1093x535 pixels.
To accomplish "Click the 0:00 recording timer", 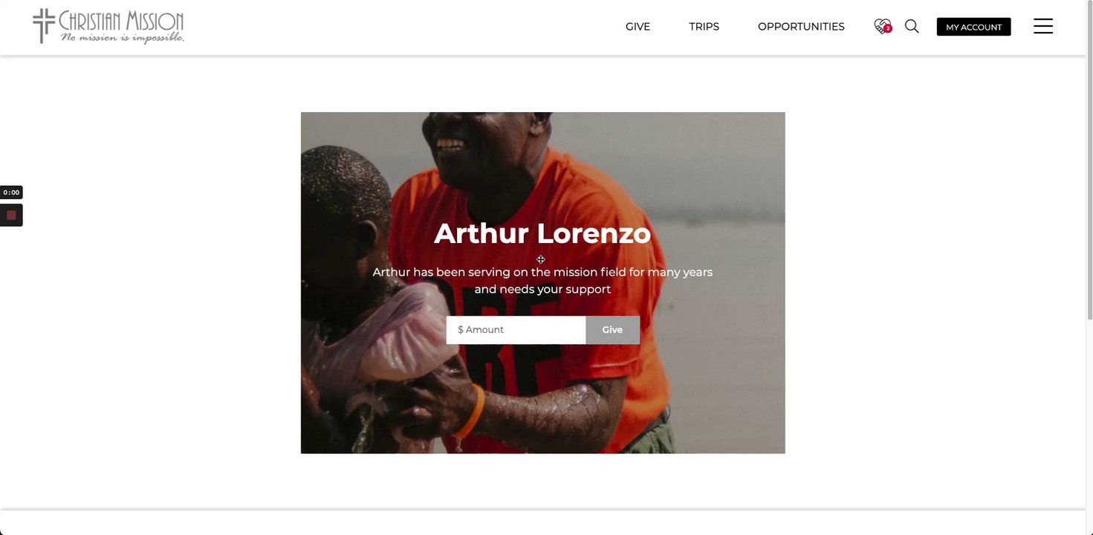I will 11,192.
